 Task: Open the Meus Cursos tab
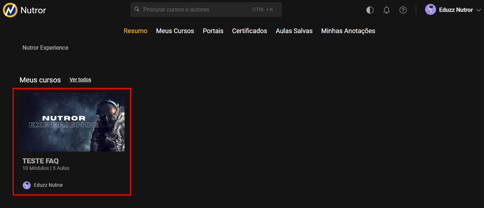coord(175,31)
